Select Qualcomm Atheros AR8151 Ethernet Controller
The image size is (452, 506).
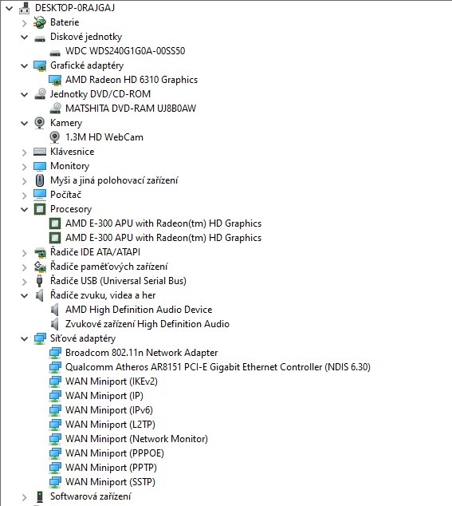(218, 367)
